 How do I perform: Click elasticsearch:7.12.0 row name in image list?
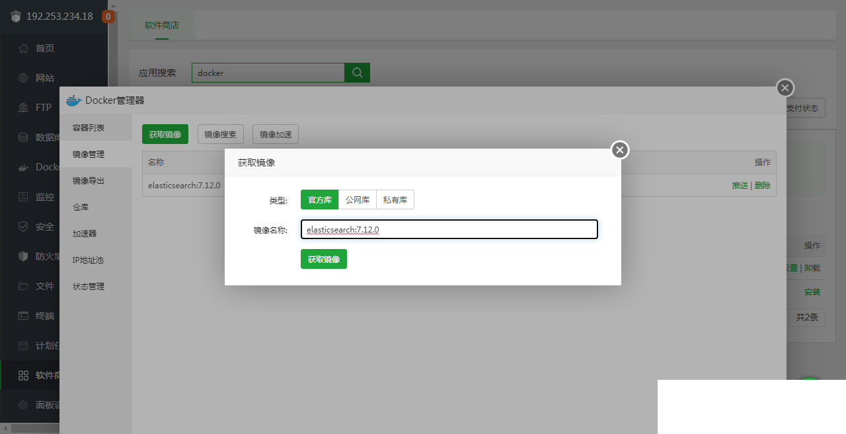click(x=184, y=185)
